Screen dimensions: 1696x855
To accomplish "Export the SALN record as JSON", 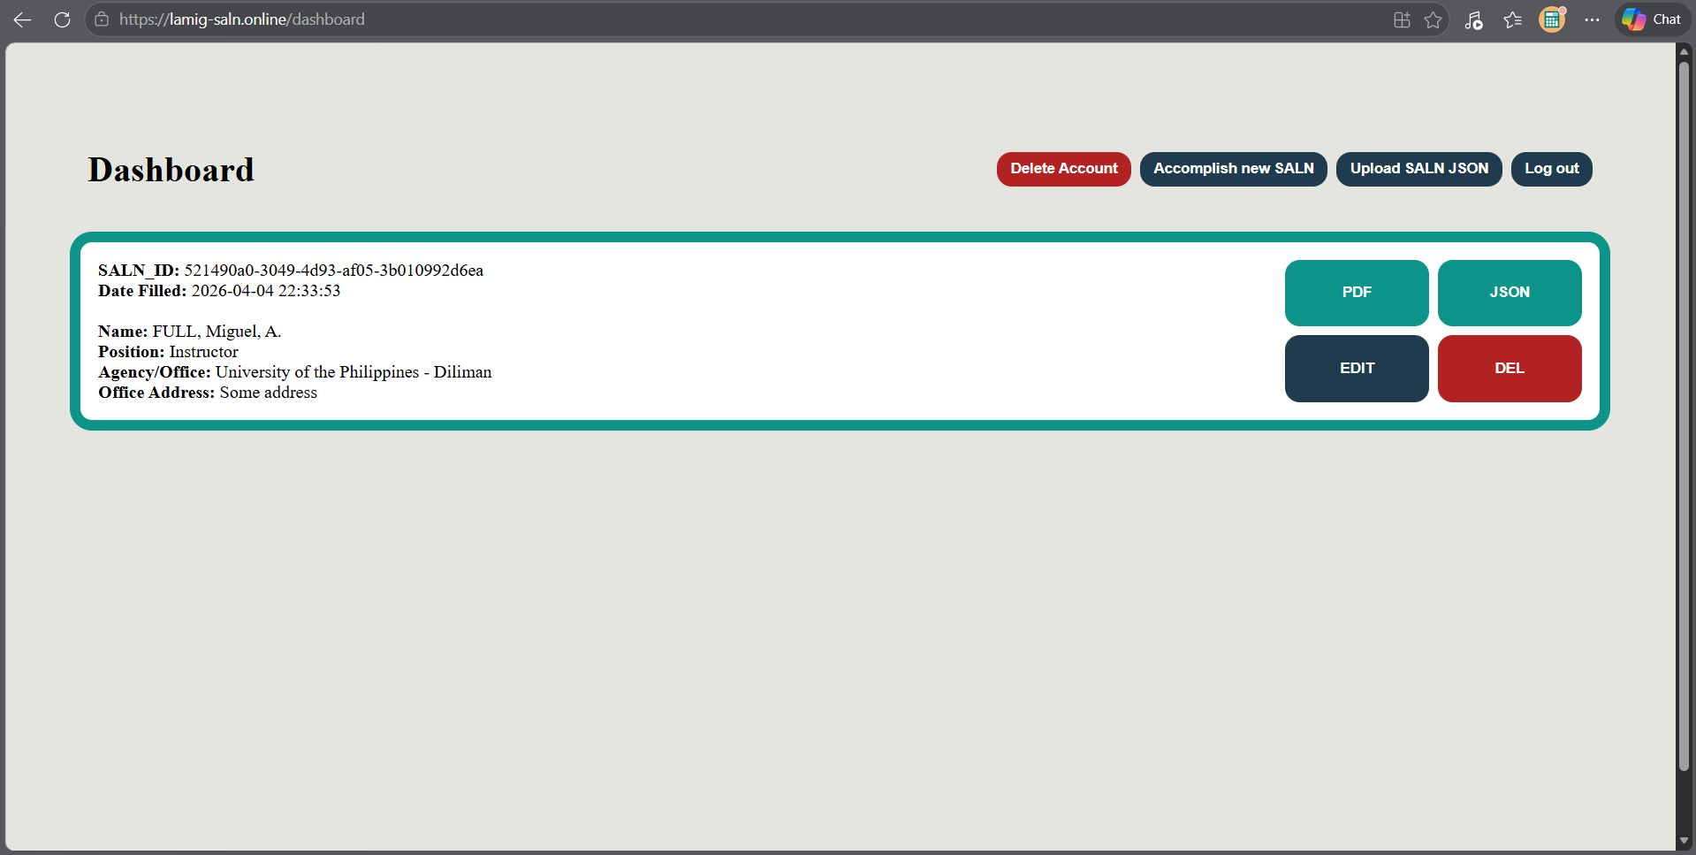I will coord(1509,293).
